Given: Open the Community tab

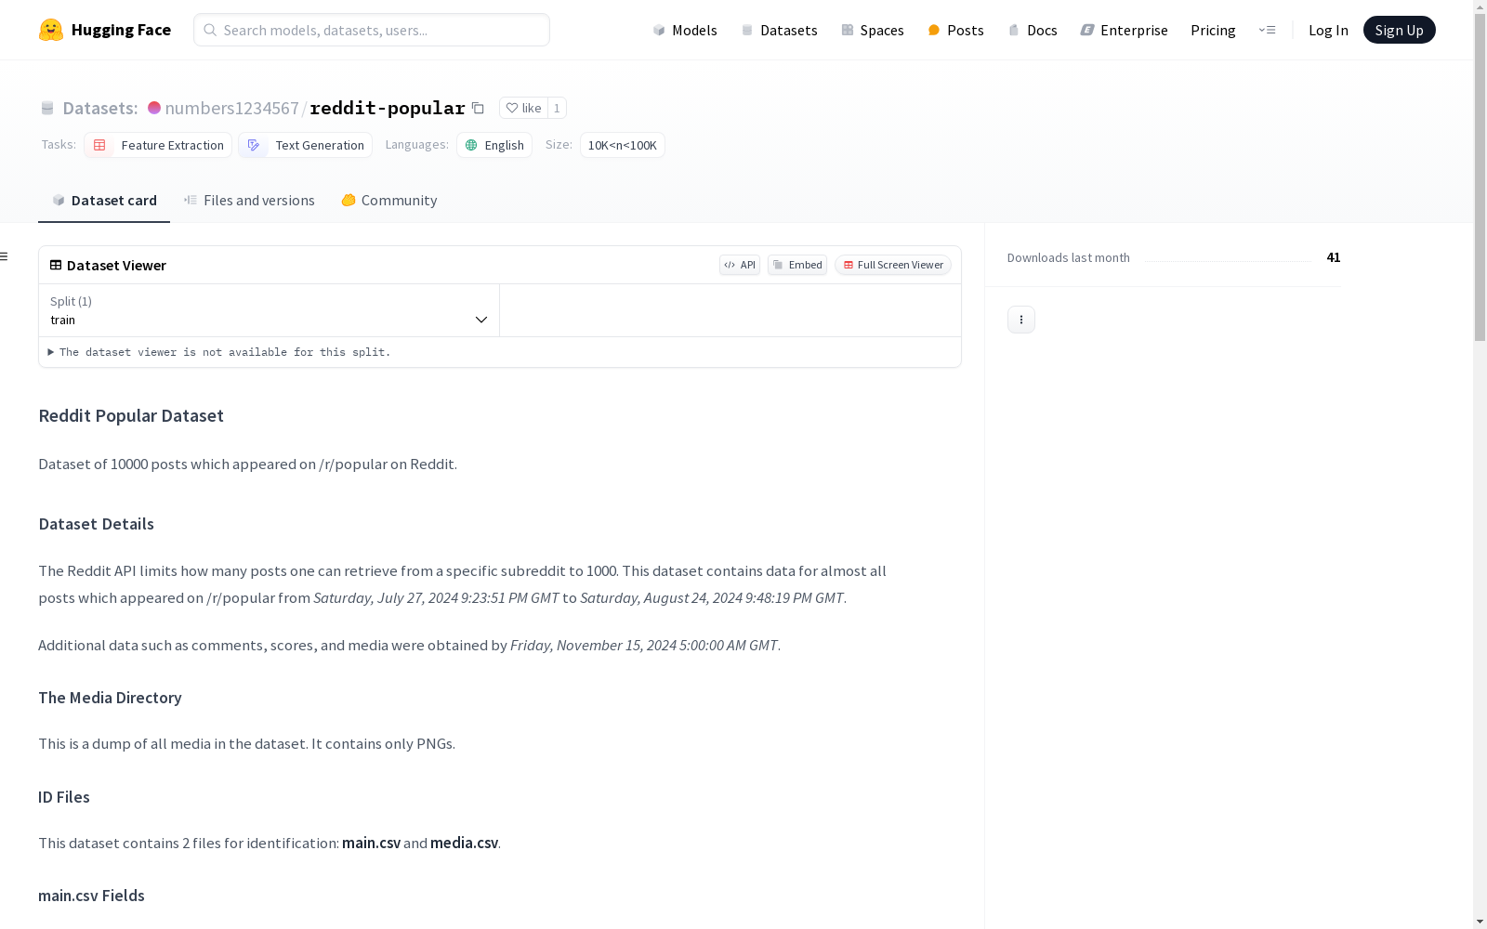Looking at the screenshot, I should [389, 201].
